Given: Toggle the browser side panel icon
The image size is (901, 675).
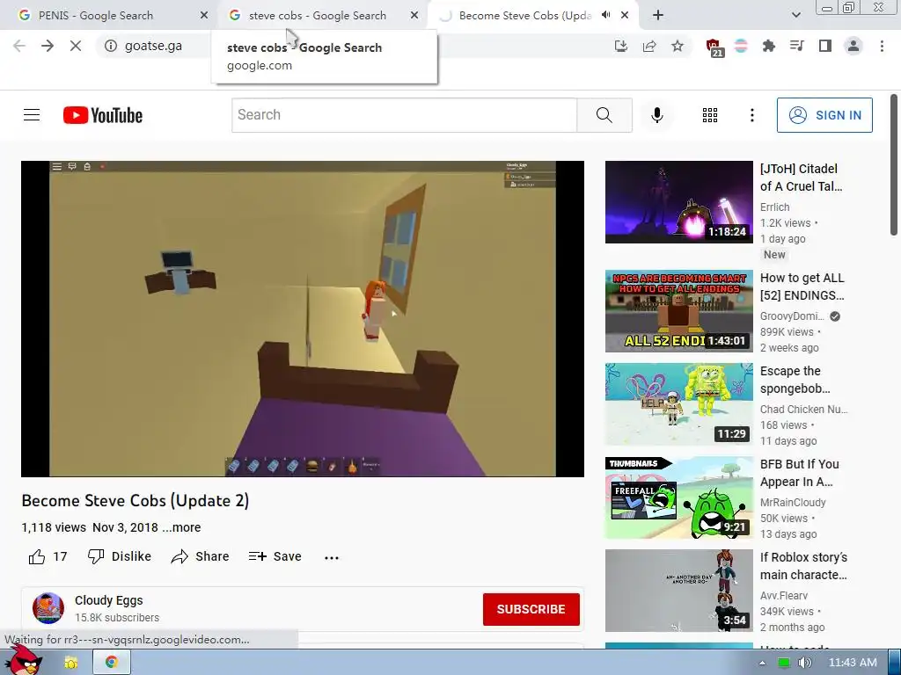Looking at the screenshot, I should [x=825, y=46].
